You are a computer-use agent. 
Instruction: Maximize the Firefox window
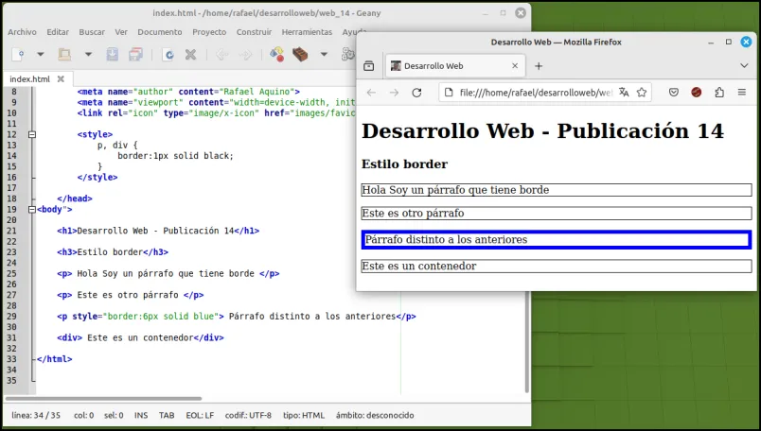click(x=728, y=43)
